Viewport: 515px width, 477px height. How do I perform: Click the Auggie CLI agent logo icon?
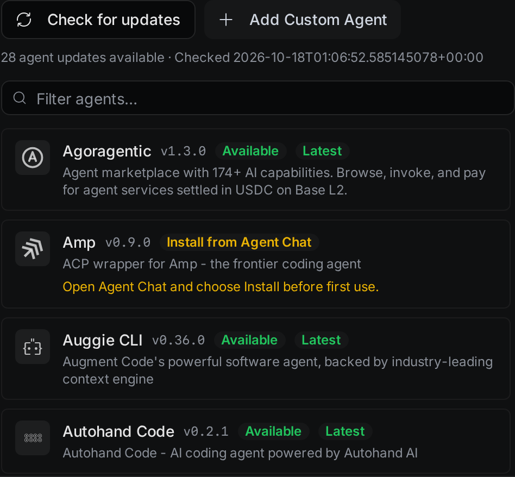click(x=33, y=347)
